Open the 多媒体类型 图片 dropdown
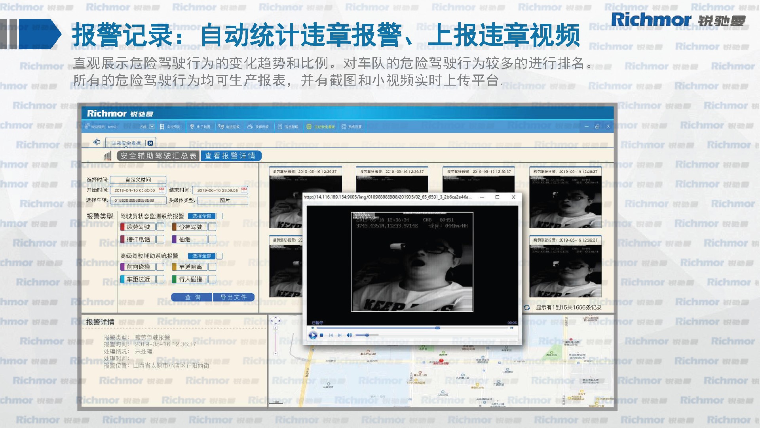The image size is (760, 428). [x=222, y=201]
